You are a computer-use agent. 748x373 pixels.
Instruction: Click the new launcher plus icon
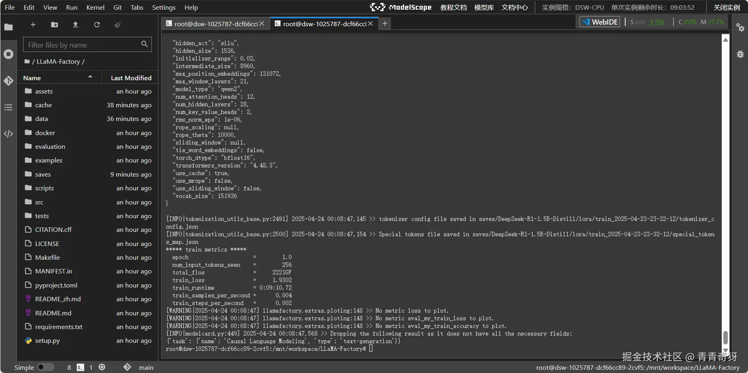[x=33, y=25]
